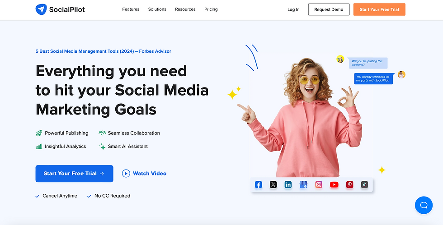Image resolution: width=443 pixels, height=225 pixels.
Task: Click blue Start Your Free Trial button
Action: (x=74, y=174)
